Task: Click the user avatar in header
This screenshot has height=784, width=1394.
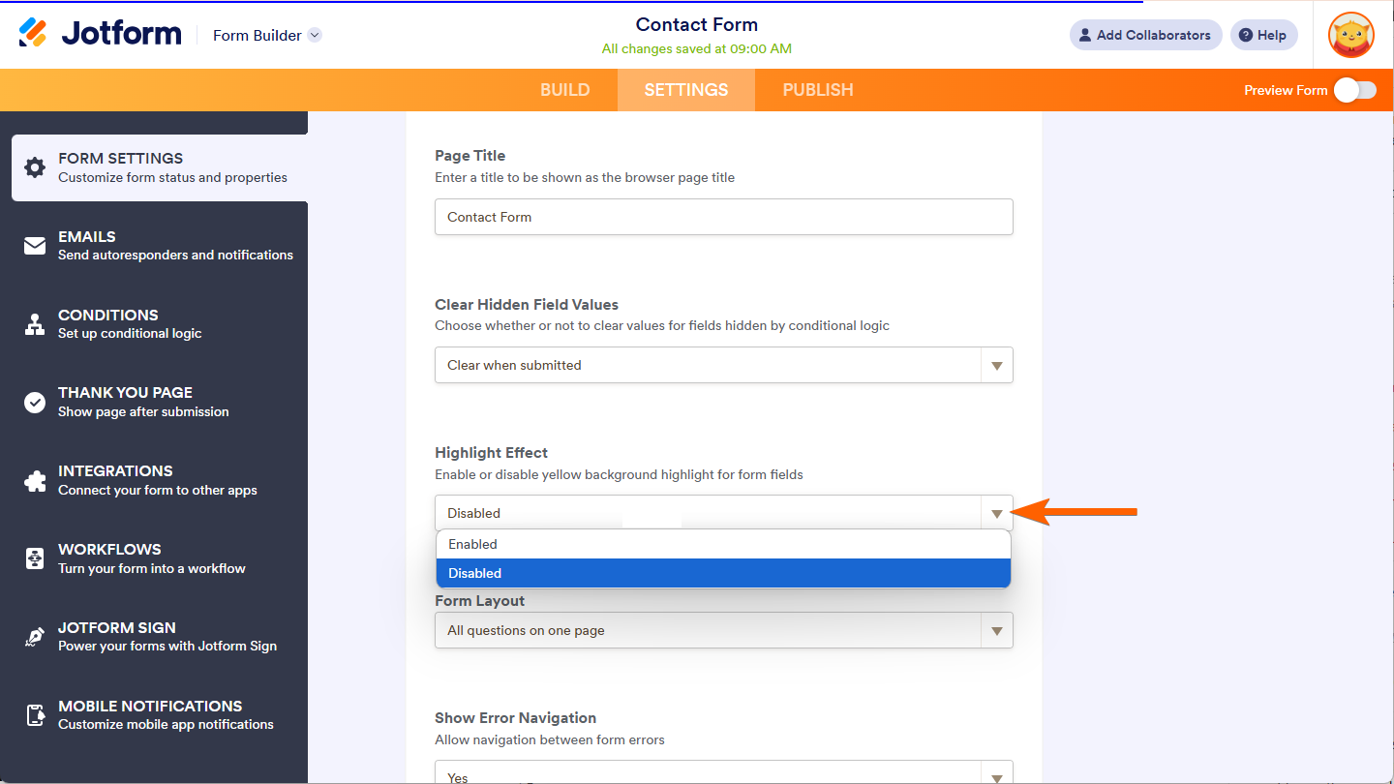Action: pyautogui.click(x=1350, y=36)
